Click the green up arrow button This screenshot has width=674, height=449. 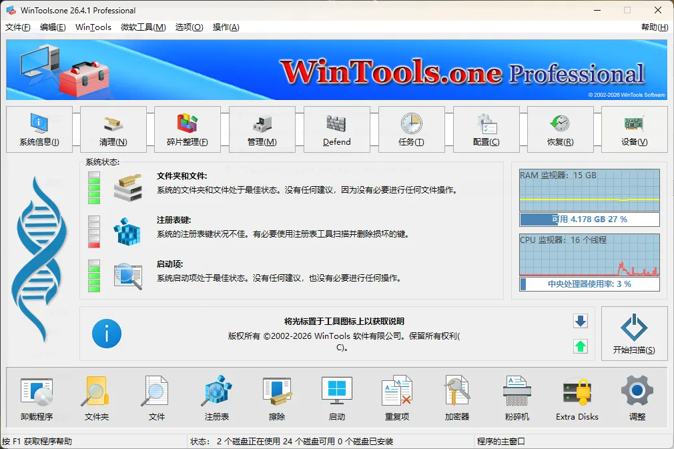580,346
